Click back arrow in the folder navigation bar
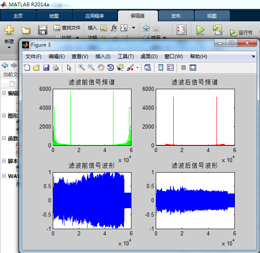Screen dimensions: 260x253 (5, 65)
